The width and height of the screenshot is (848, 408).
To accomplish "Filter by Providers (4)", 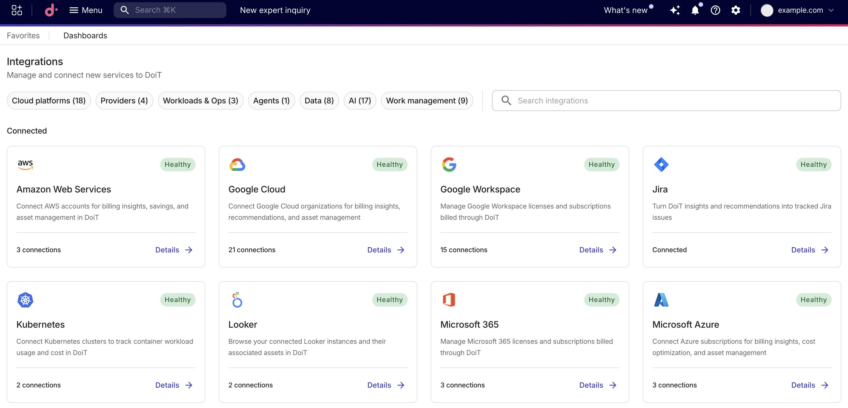I will coord(124,101).
